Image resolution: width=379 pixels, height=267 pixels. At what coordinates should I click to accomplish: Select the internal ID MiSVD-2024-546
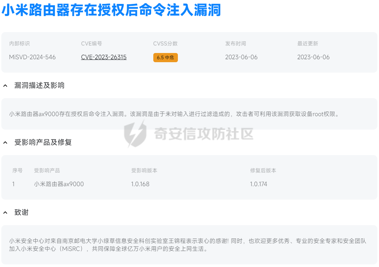pos(32,57)
